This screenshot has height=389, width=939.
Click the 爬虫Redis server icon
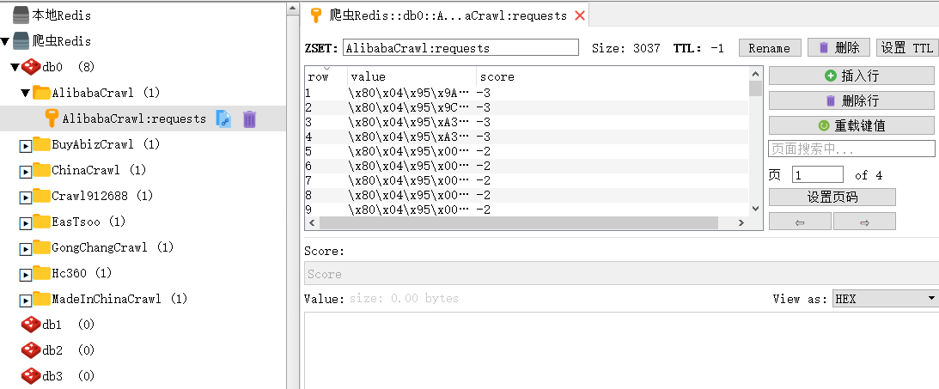pos(21,40)
